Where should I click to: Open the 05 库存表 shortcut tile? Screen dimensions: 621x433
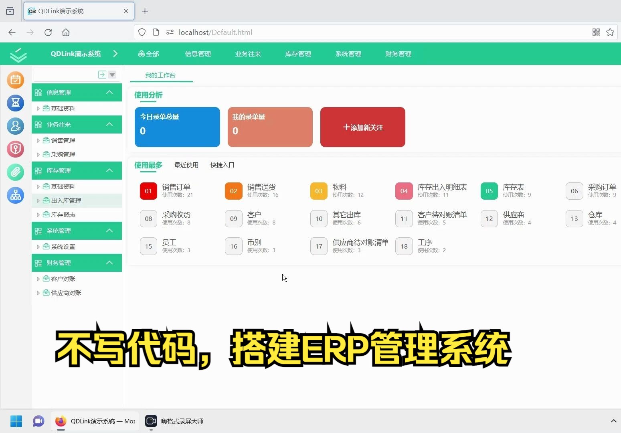click(506, 191)
